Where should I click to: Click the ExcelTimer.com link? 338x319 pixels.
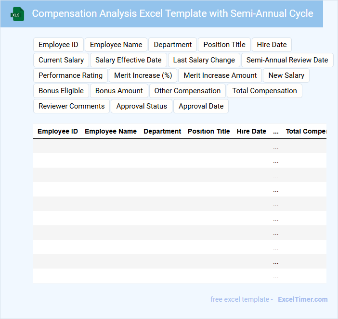tap(302, 299)
